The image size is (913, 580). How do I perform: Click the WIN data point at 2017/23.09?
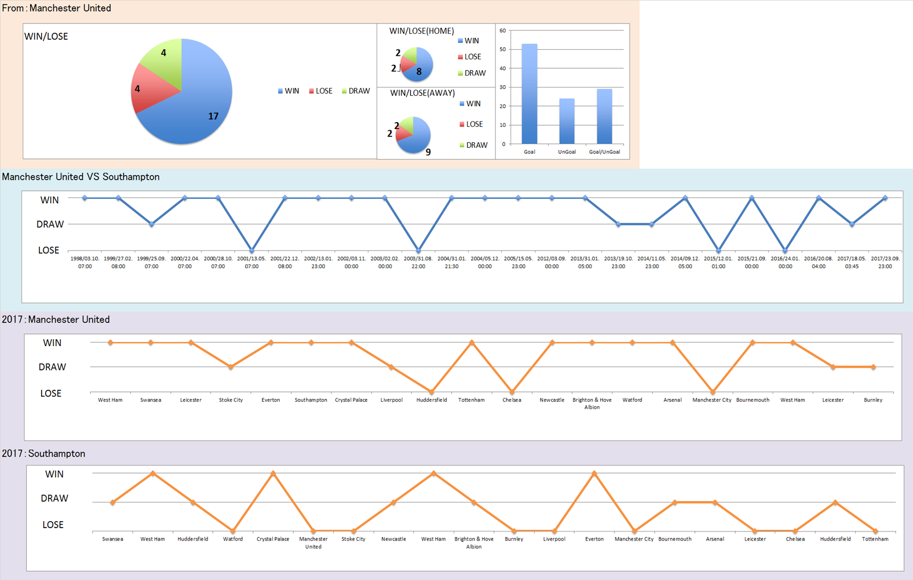(885, 198)
